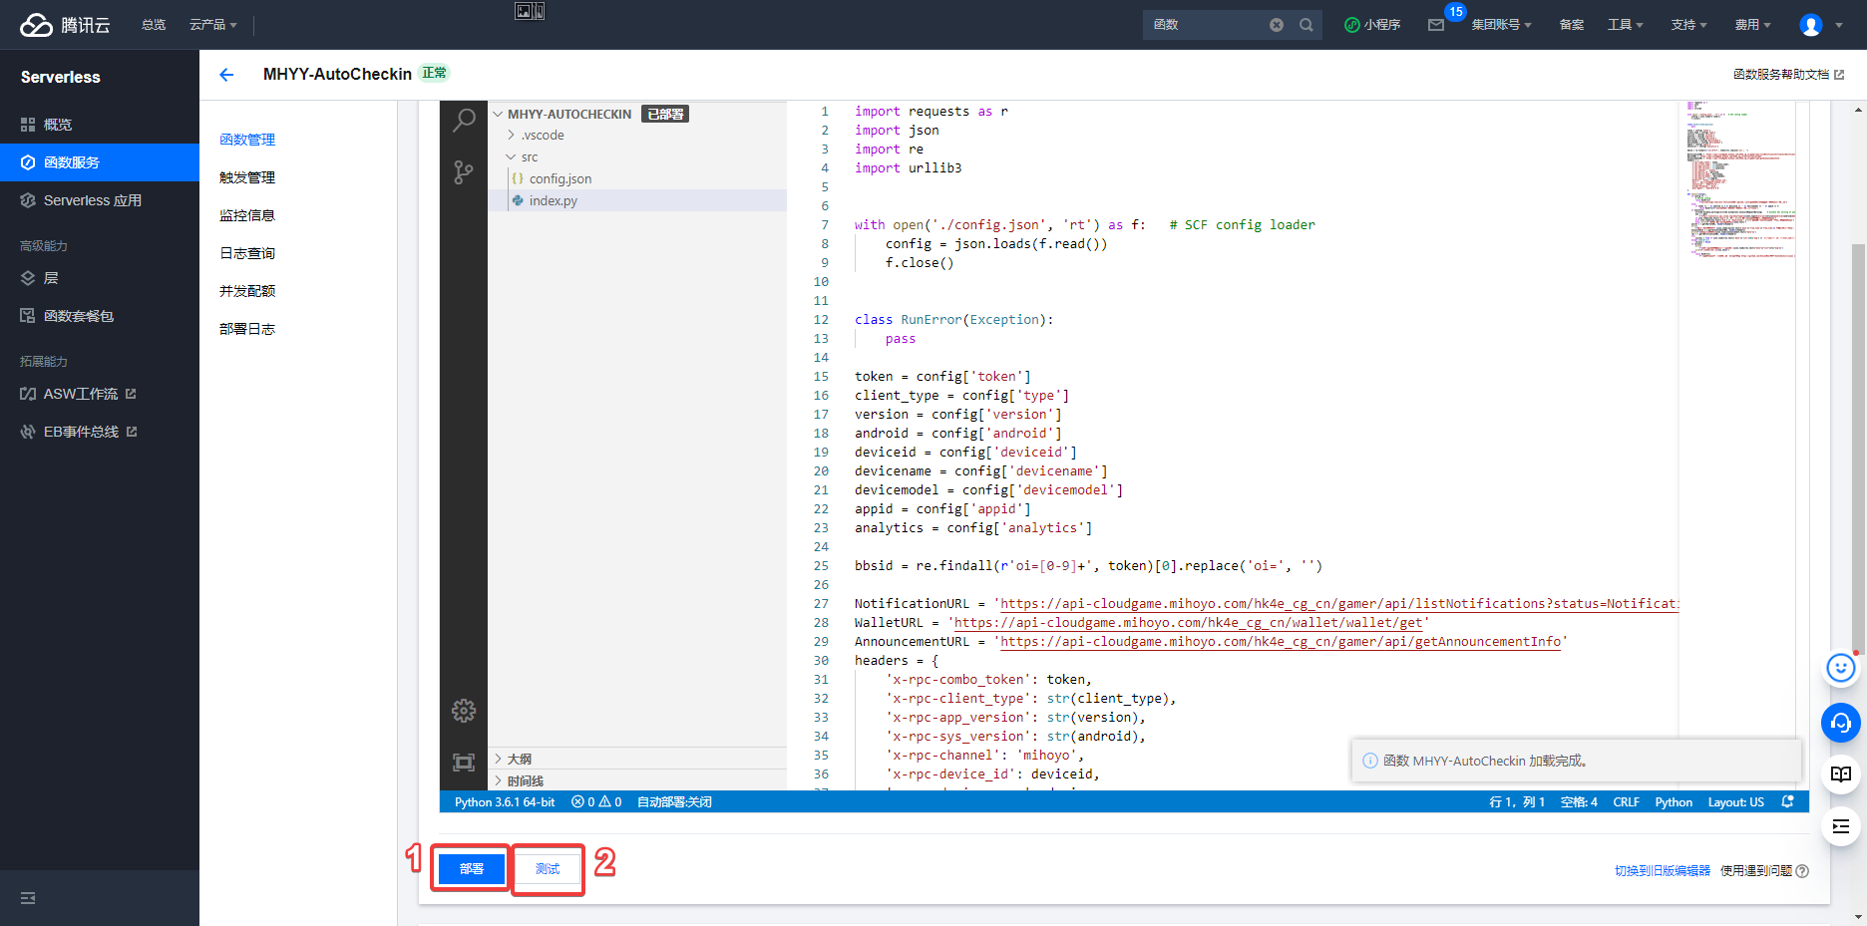Select 触发管理 in function menu
Image resolution: width=1867 pixels, height=926 pixels.
pos(247,177)
